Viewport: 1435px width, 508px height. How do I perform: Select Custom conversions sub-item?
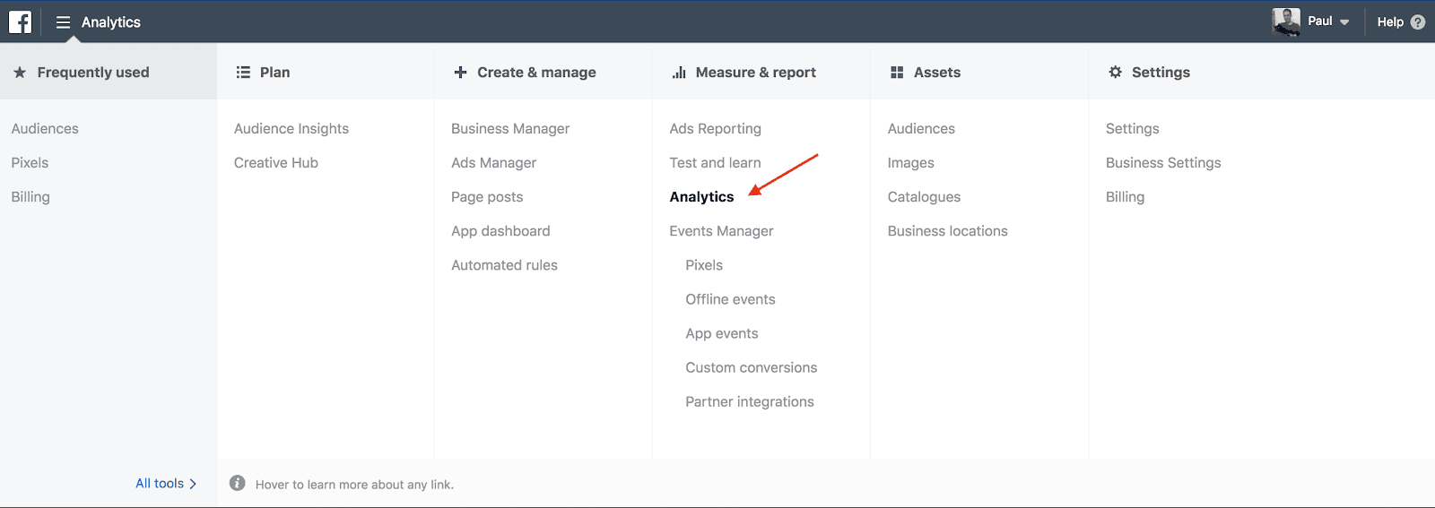(751, 367)
